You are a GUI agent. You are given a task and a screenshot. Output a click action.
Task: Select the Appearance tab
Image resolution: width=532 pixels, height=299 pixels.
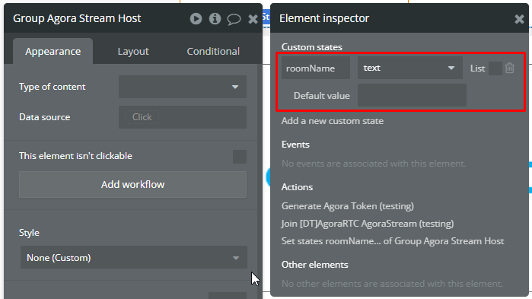pyautogui.click(x=53, y=52)
